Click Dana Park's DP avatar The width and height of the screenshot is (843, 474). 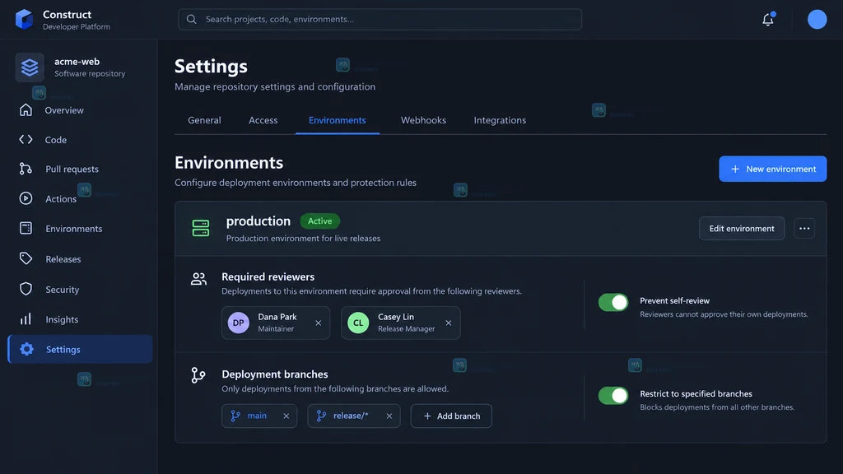point(238,323)
